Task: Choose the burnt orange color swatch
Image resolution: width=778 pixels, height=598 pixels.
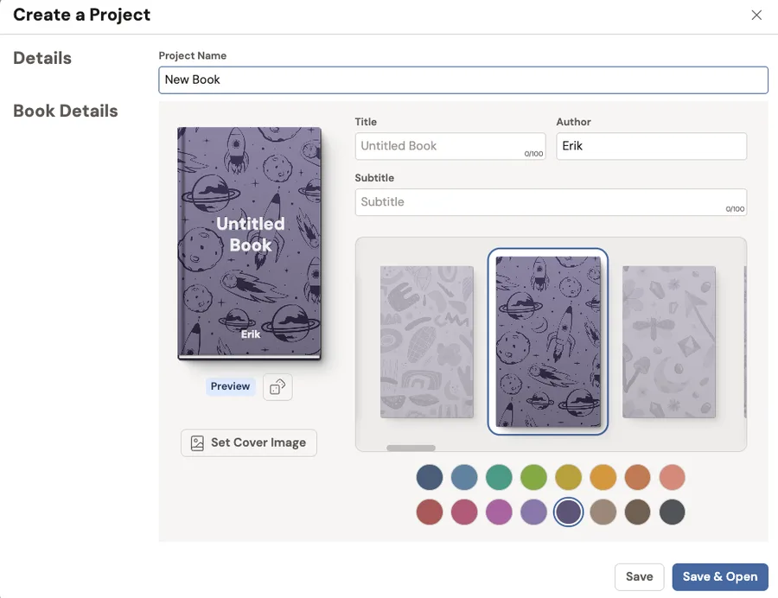Action: (638, 478)
